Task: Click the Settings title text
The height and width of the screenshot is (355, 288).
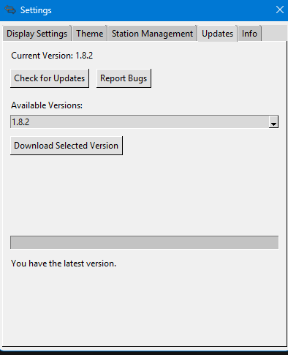Action: (x=36, y=10)
